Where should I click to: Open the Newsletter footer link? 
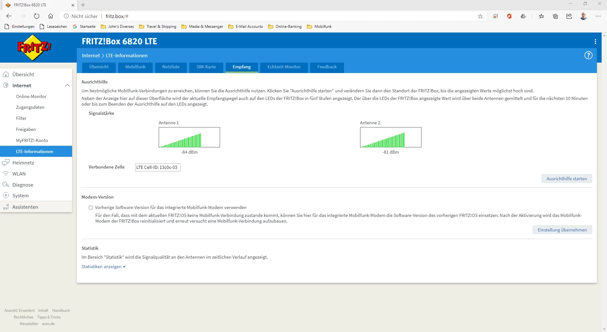coord(29,324)
